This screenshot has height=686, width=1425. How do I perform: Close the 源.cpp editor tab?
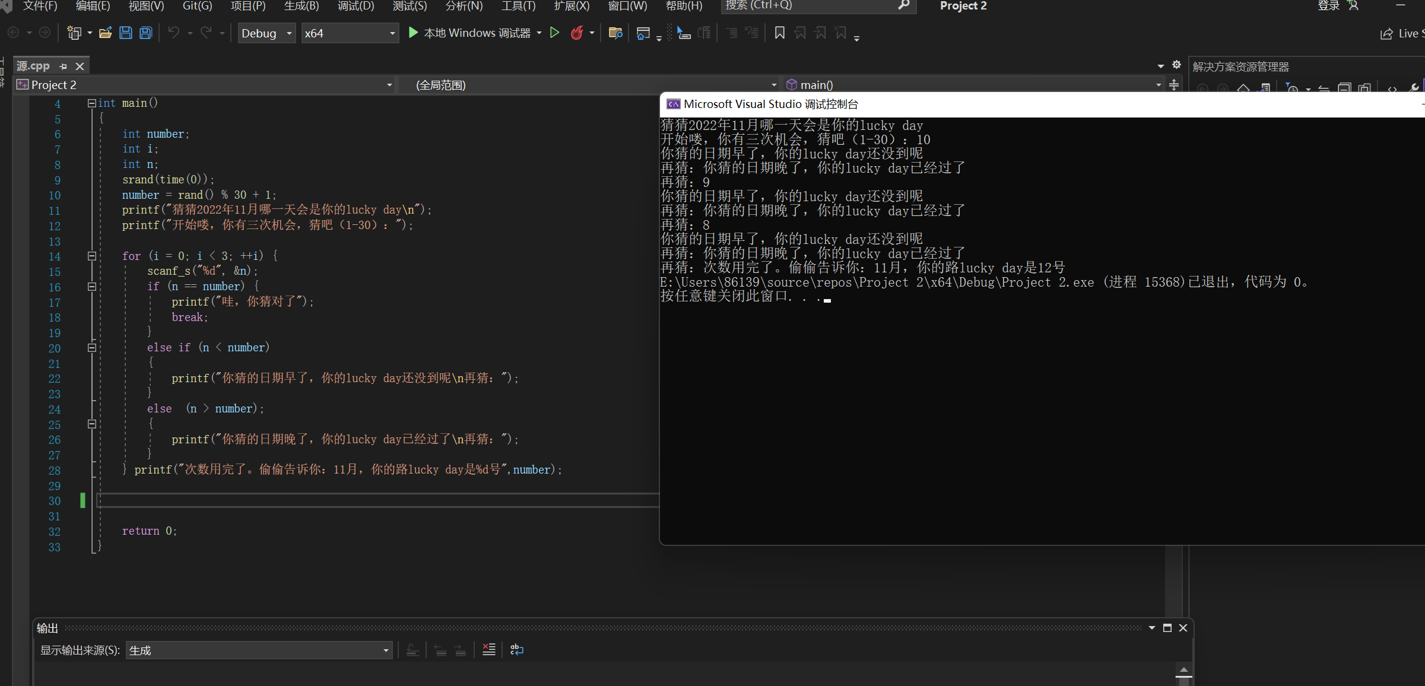80,66
